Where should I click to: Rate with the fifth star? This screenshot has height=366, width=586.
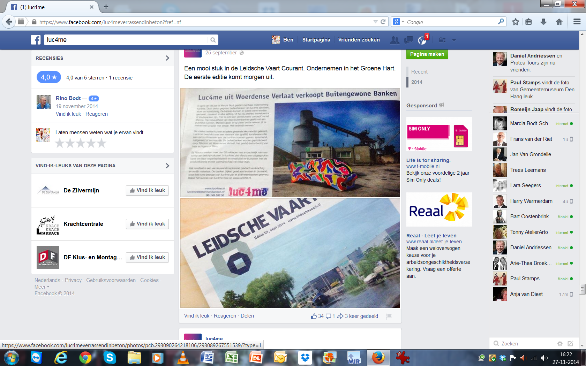(102, 143)
